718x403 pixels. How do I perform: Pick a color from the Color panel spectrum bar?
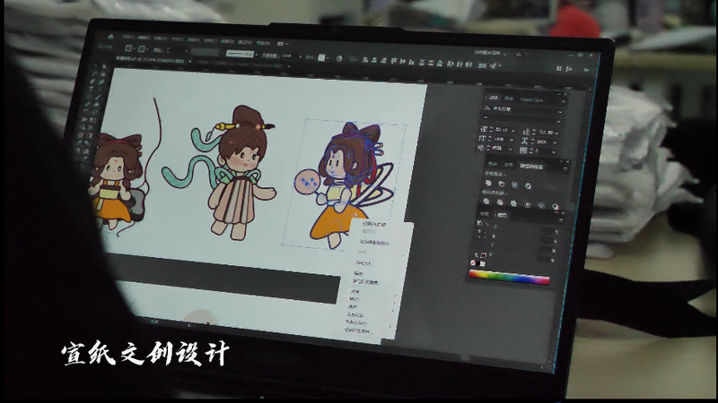(x=508, y=278)
